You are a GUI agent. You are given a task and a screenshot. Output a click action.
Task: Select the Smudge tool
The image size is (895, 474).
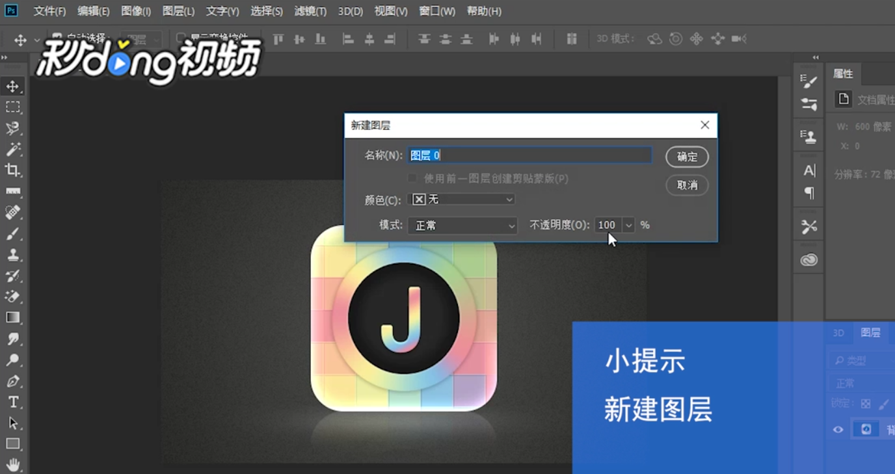pyautogui.click(x=13, y=339)
